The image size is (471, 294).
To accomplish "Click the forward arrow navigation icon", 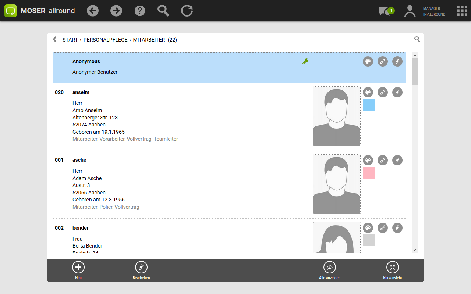I will click(x=116, y=11).
